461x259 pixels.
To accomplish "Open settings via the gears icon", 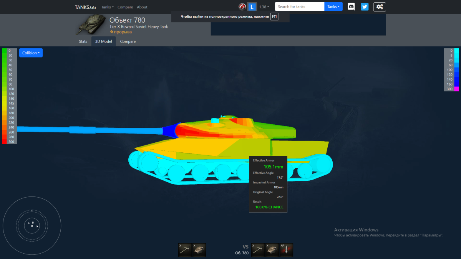I will (x=380, y=7).
